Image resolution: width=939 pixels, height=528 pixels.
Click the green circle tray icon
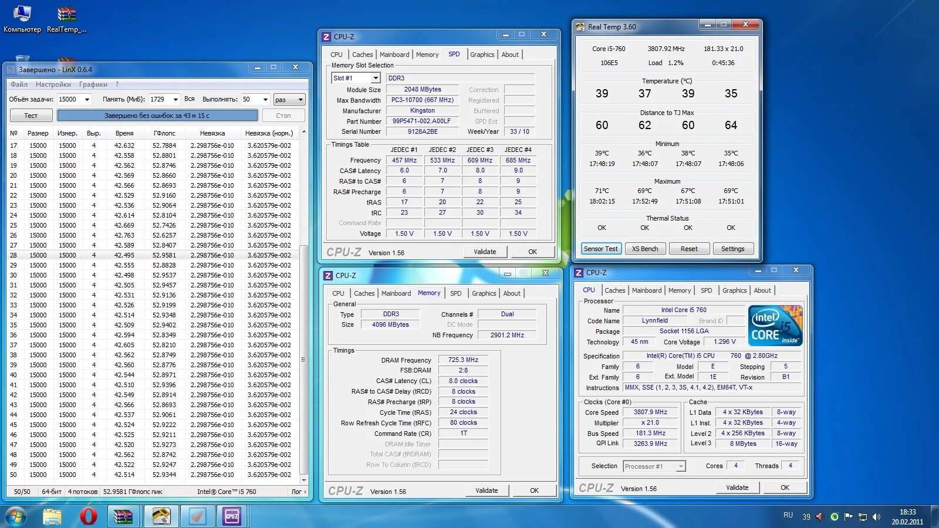coord(834,517)
